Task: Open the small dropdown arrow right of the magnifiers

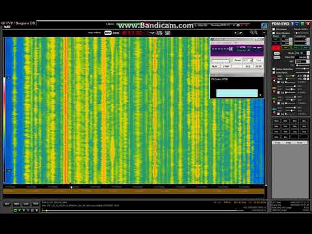Action: [x=264, y=32]
